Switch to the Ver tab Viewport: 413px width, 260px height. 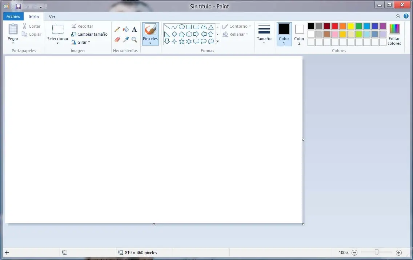(x=52, y=17)
